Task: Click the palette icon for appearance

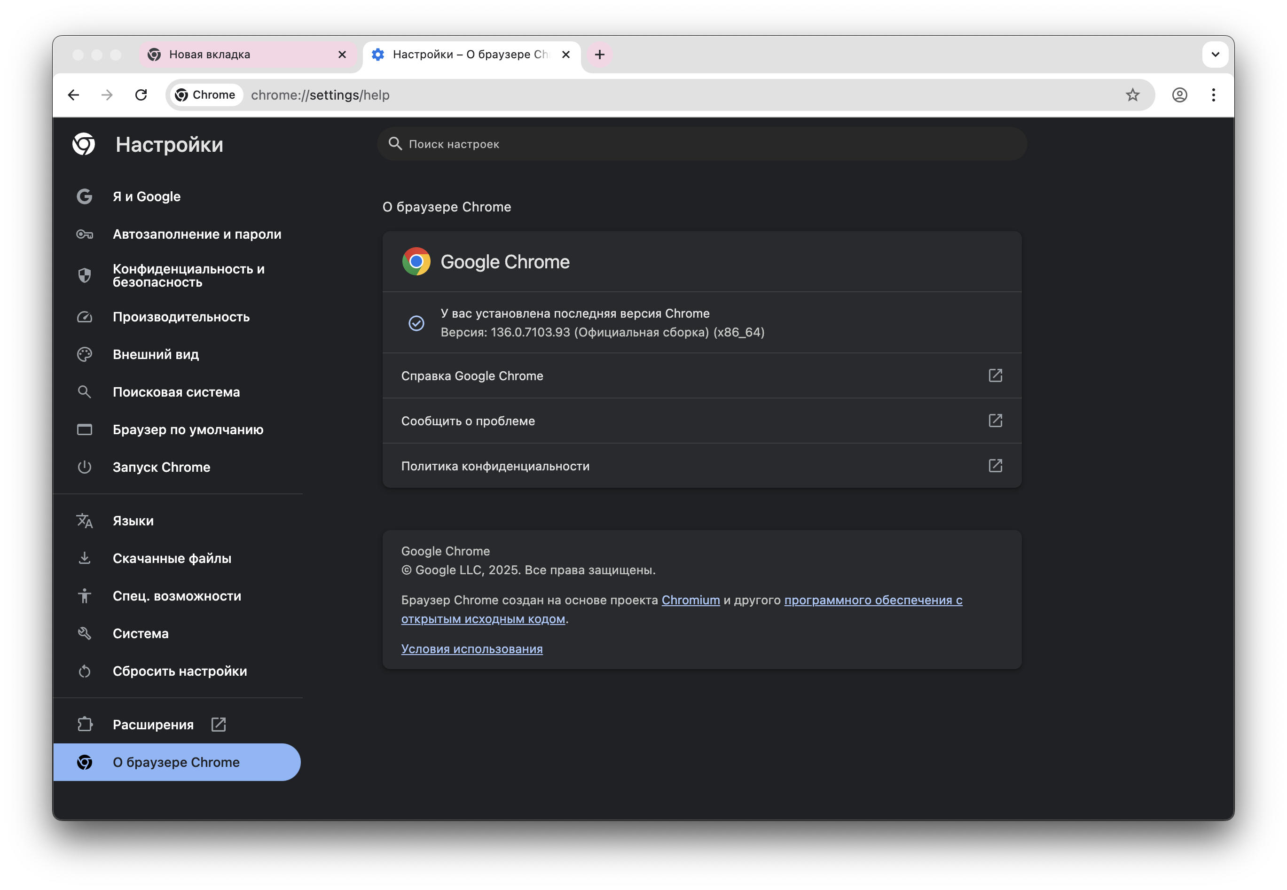Action: [x=84, y=354]
